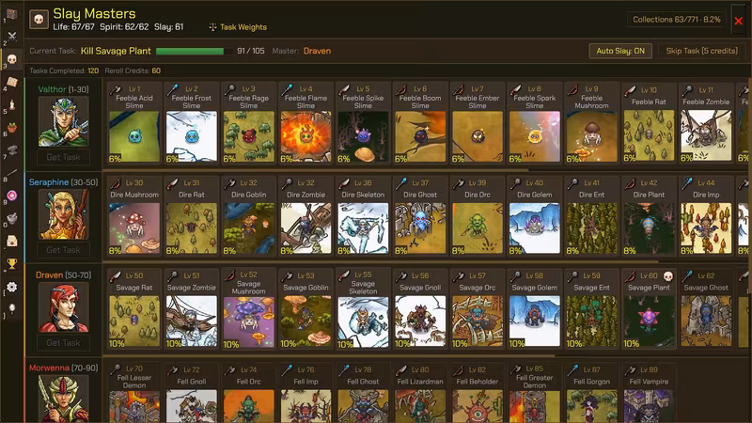This screenshot has height=423, width=752.
Task: Toggle Auto Slay ON button
Action: tap(620, 51)
